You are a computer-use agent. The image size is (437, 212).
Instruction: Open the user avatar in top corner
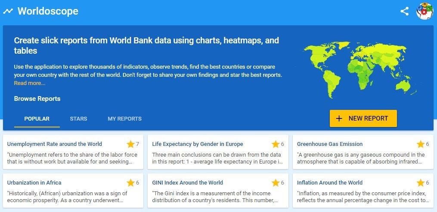[425, 11]
